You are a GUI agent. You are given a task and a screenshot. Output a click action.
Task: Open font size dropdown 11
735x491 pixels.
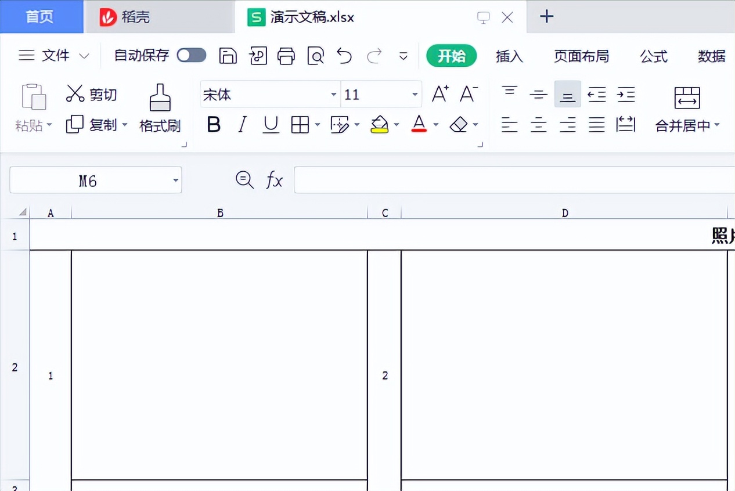click(415, 95)
